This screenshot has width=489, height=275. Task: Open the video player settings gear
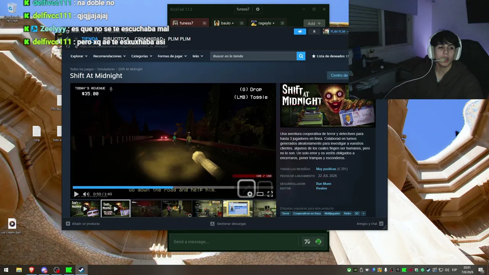pos(250,194)
